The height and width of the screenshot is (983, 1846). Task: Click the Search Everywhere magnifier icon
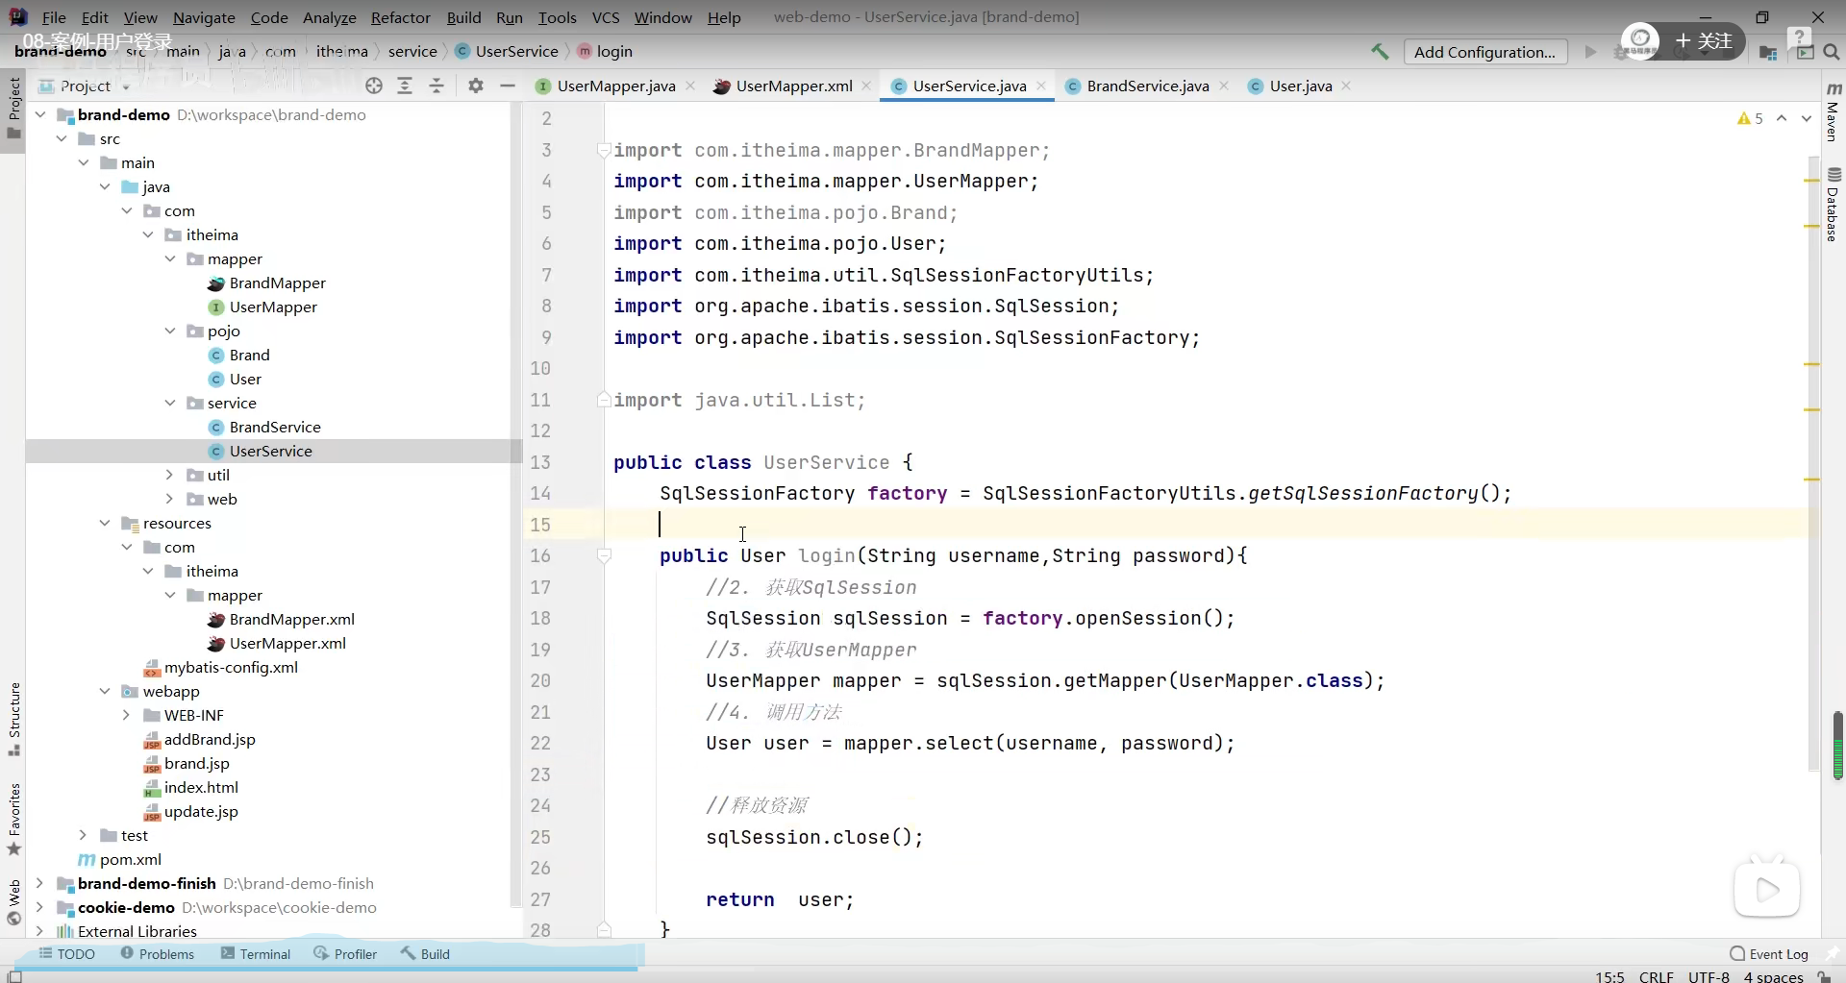click(1832, 52)
